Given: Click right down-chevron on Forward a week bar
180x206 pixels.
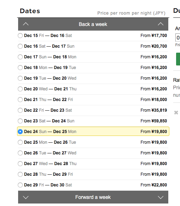Looking at the screenshot, I should click(160, 197).
